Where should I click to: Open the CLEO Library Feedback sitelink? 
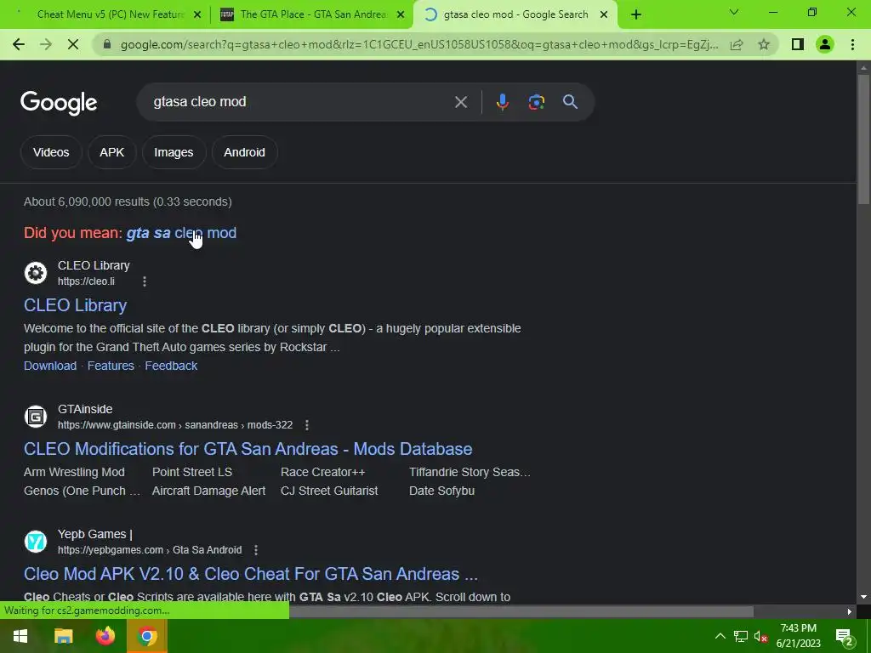click(171, 366)
